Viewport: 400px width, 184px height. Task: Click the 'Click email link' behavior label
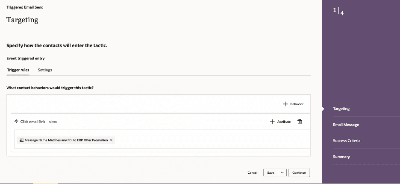(x=32, y=122)
